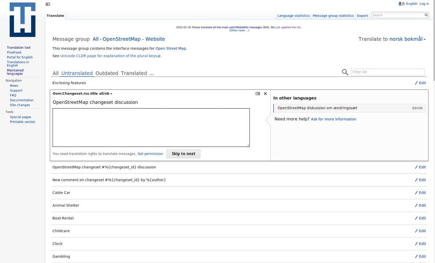This screenshot has width=435, height=263.
Task: Open the Osm:Changeset.rss.title message key dropdown
Action: [82, 93]
